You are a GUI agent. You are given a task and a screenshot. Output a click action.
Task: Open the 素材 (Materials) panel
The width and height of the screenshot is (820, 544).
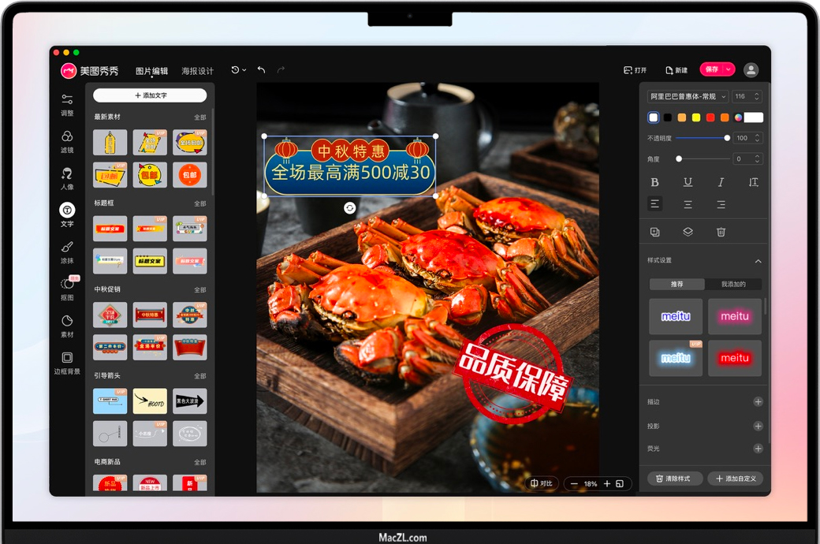pos(67,326)
